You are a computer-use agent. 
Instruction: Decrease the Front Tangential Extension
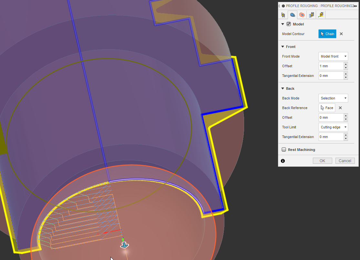[346, 78]
